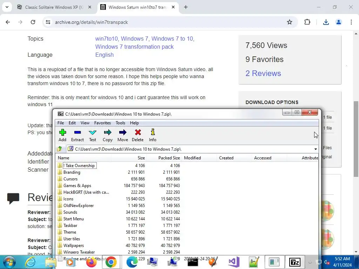Sort by the Accessed column header
This screenshot has width=359, height=269.
(269, 158)
